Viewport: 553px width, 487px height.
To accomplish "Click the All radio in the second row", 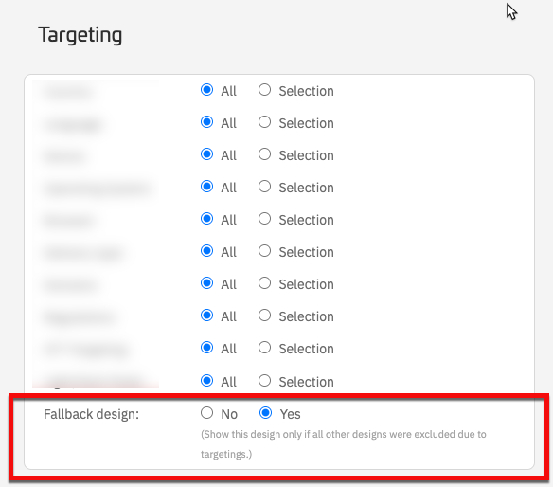I will point(206,122).
